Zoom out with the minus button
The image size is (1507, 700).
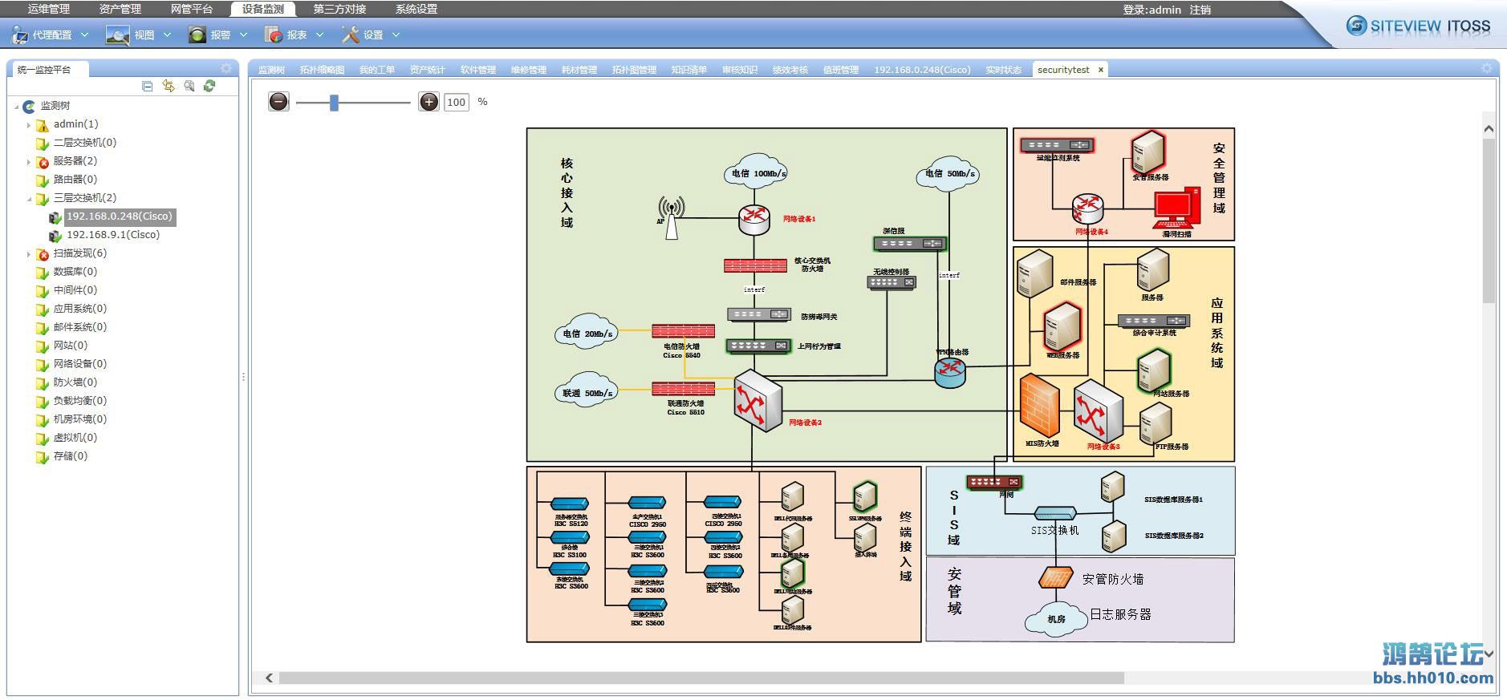pos(278,102)
